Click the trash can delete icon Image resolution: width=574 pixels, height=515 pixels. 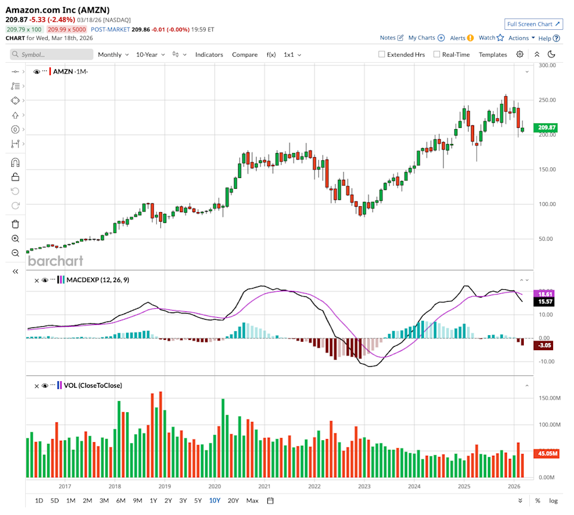click(x=16, y=224)
